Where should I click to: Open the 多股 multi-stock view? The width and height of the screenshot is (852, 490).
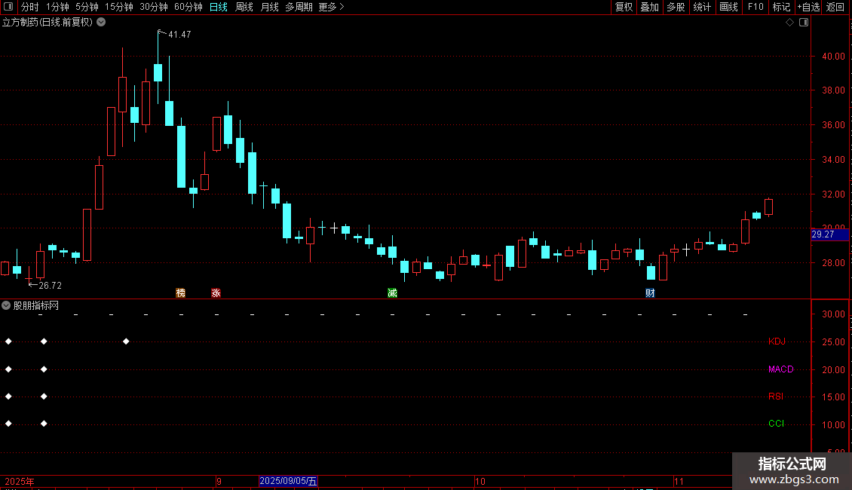pyautogui.click(x=676, y=7)
